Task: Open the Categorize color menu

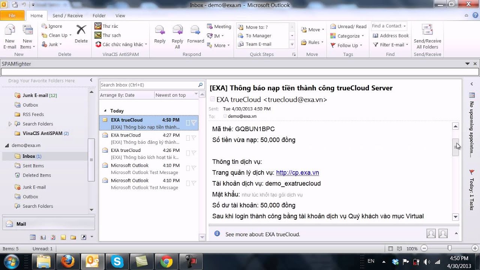Action: [x=347, y=36]
